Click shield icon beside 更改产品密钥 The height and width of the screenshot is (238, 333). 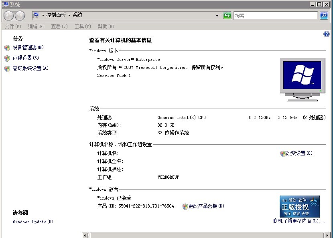pyautogui.click(x=185, y=206)
